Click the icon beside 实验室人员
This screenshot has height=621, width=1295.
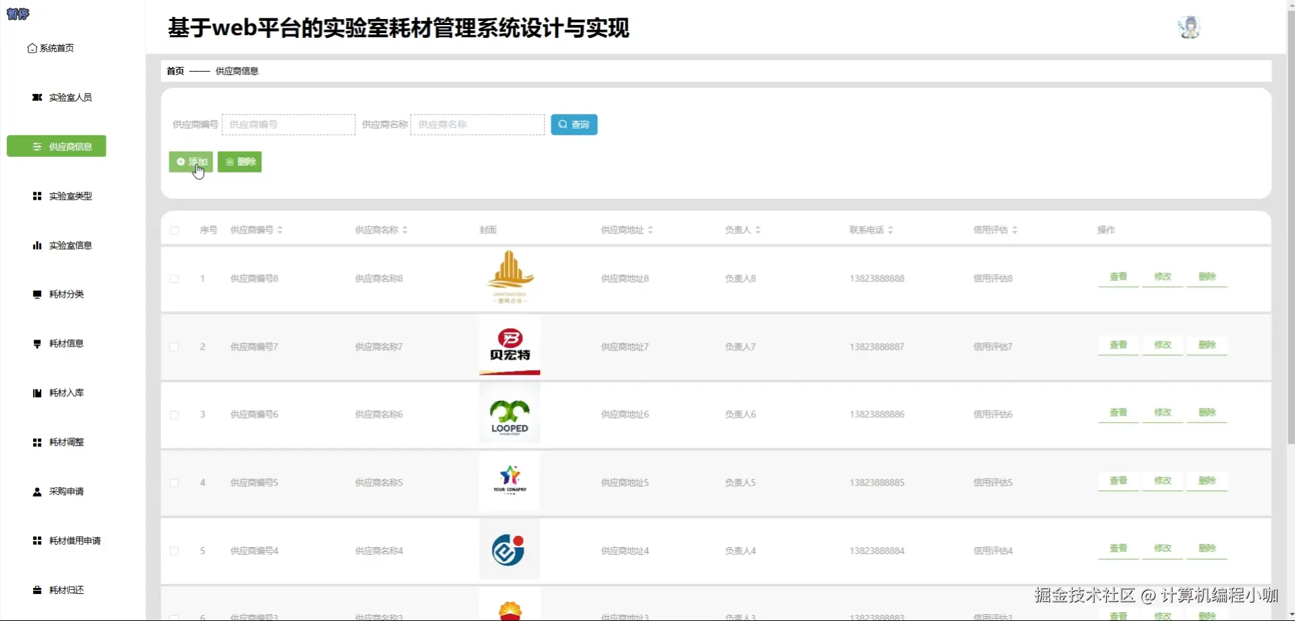point(37,97)
